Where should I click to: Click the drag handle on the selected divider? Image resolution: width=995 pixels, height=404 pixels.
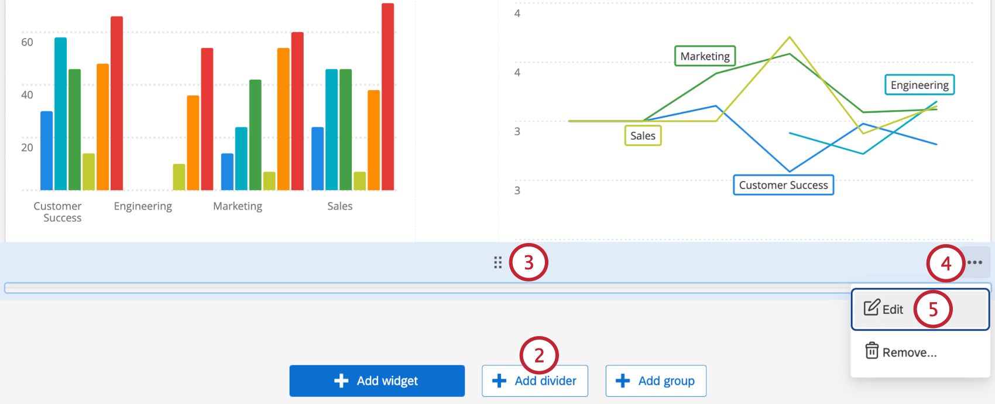coord(497,263)
